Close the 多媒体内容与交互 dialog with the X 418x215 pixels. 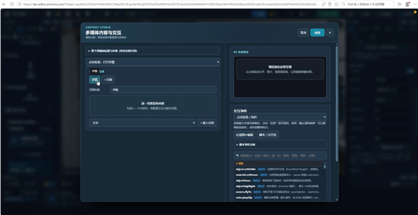point(330,32)
